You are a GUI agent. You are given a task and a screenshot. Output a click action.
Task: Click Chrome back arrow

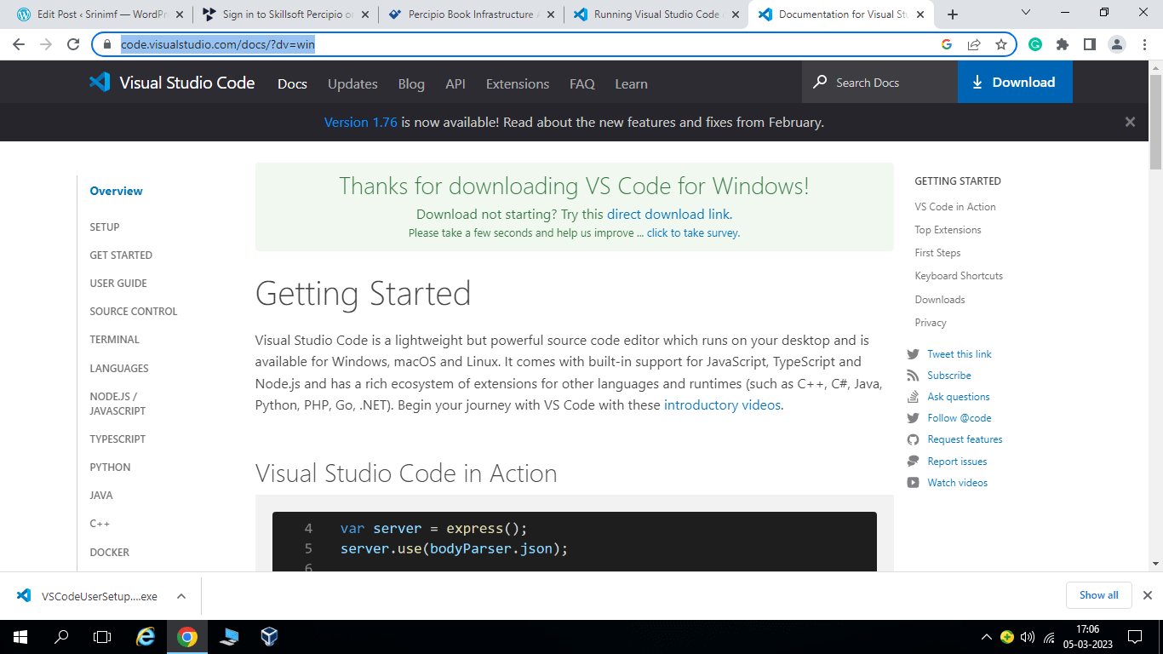click(19, 45)
